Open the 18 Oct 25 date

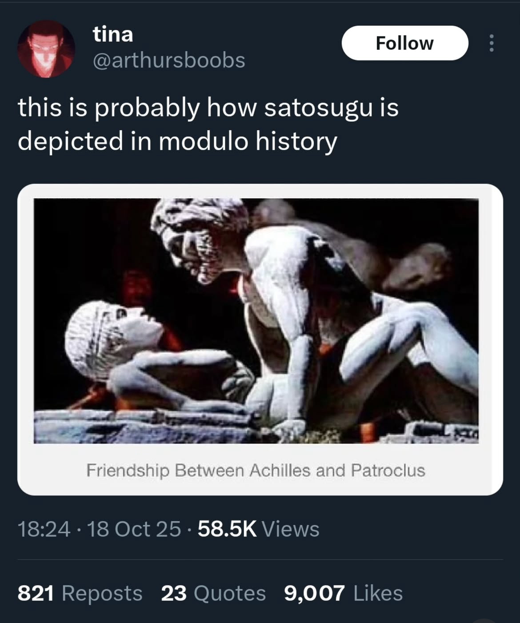coord(134,529)
